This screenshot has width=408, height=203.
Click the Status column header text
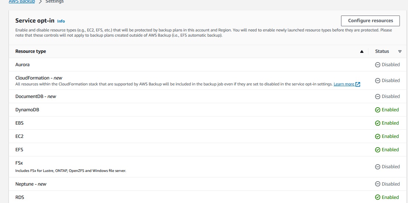coord(382,51)
